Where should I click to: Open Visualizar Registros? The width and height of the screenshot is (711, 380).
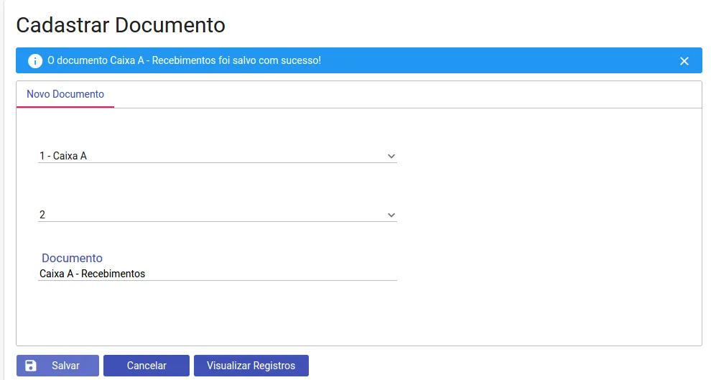(x=251, y=366)
